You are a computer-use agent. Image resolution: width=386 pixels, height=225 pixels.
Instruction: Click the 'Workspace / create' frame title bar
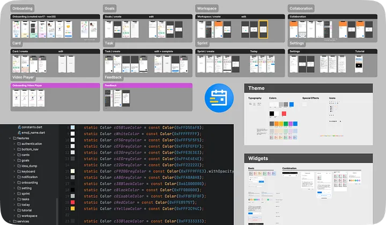point(240,17)
